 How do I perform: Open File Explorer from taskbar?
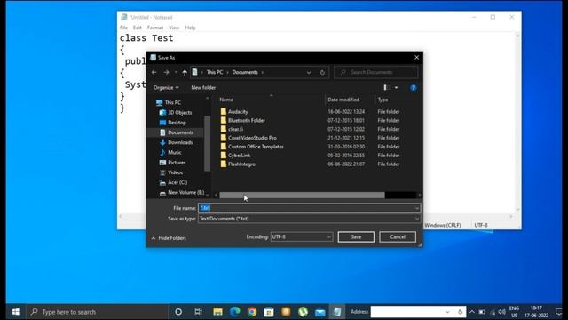click(217, 312)
